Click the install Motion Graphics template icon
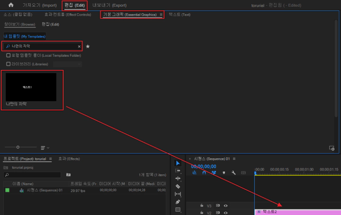341x215 pixels. pyautogui.click(x=332, y=148)
